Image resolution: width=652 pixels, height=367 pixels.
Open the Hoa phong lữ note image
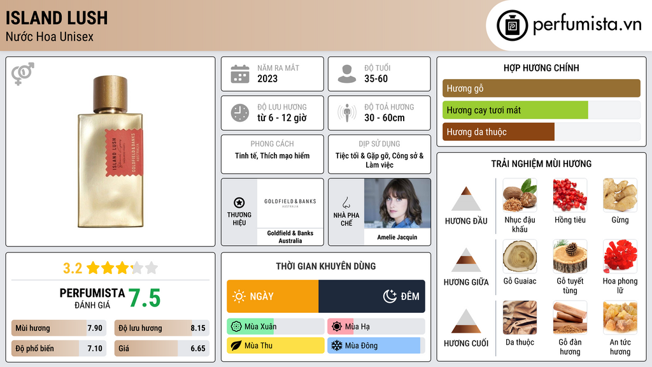coord(620,256)
